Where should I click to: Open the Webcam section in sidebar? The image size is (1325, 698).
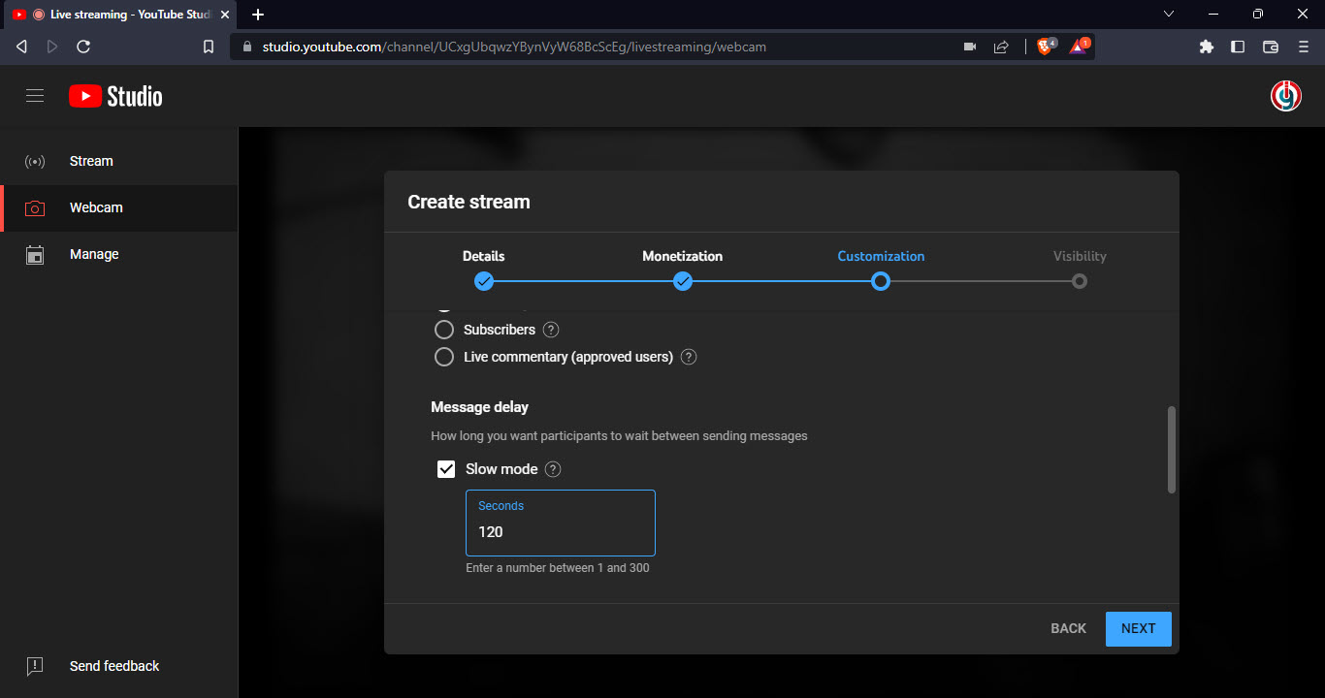[x=96, y=207]
